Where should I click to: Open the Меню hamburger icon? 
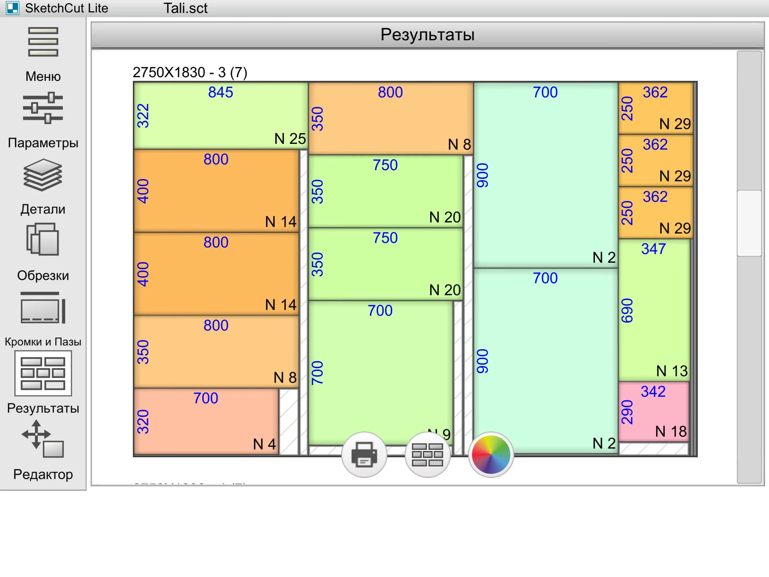click(x=43, y=42)
